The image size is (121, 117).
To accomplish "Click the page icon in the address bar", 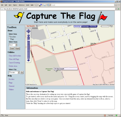I will [x=2, y=9].
